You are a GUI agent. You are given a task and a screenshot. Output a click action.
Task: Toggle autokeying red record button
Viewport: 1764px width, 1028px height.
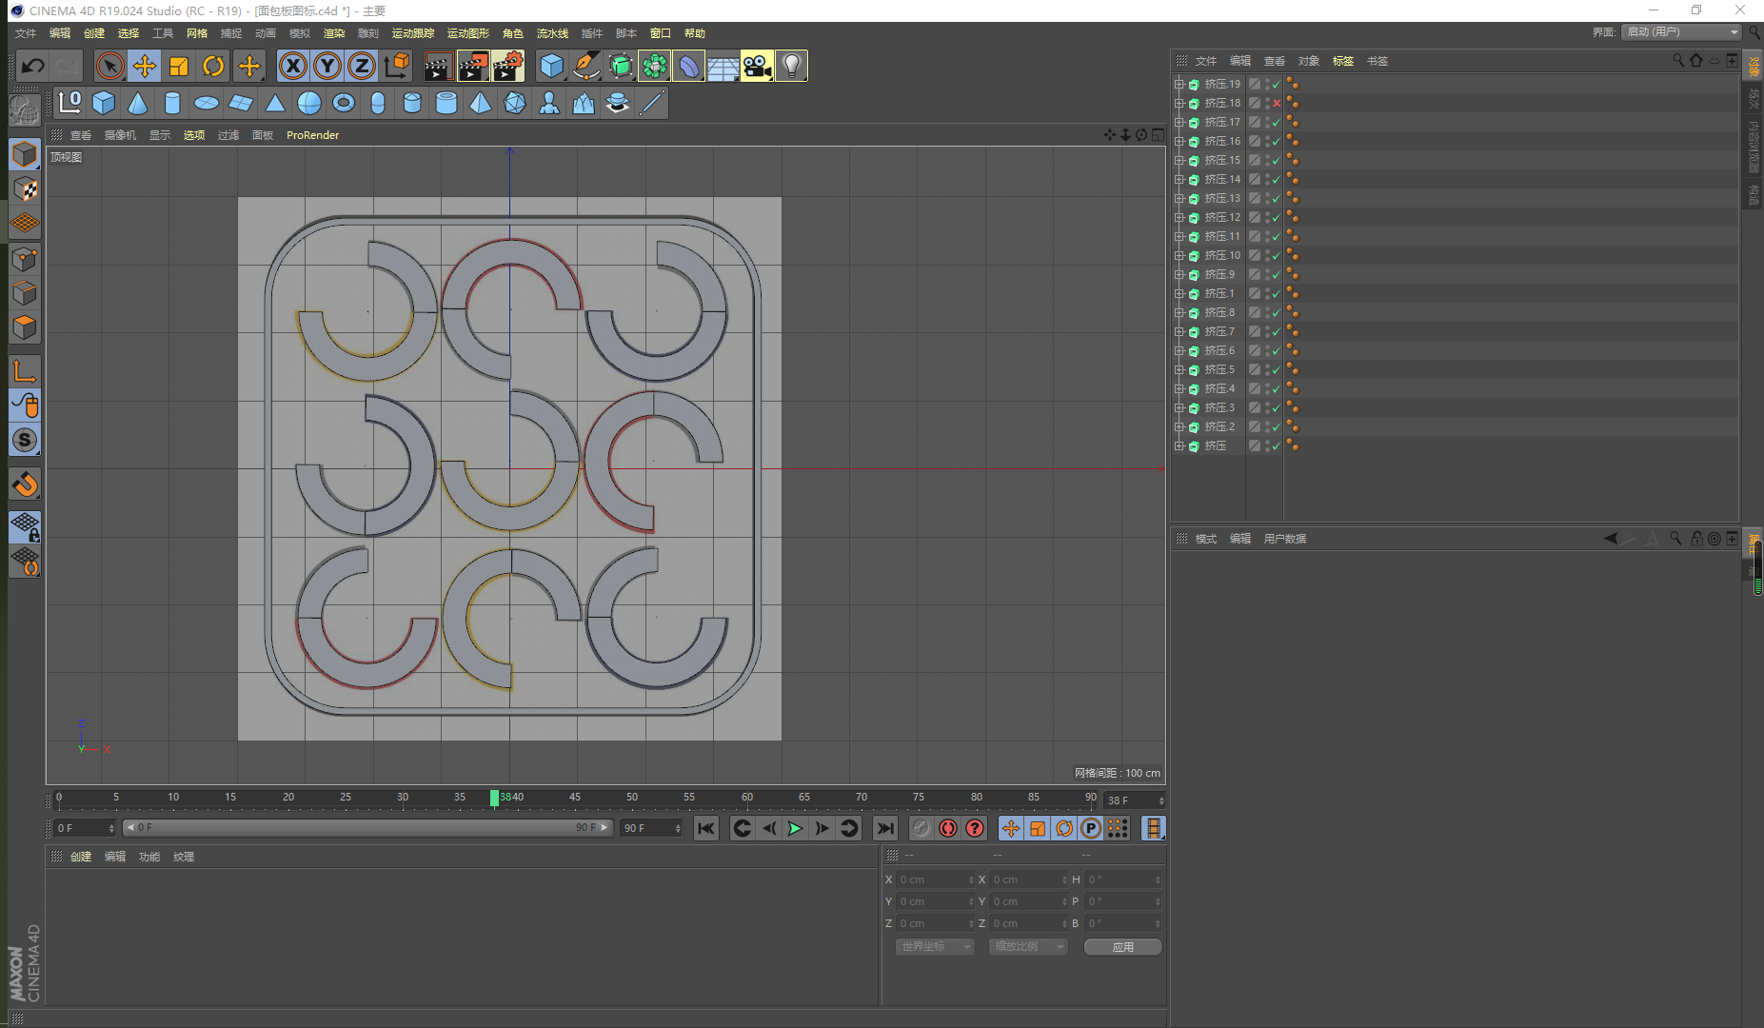947,828
